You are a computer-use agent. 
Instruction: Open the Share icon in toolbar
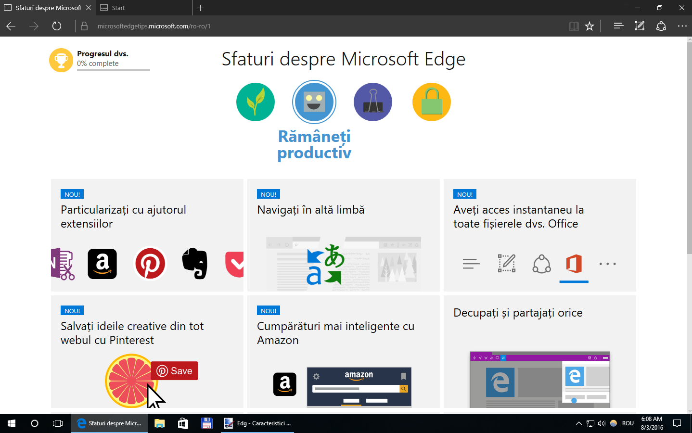[x=661, y=26]
